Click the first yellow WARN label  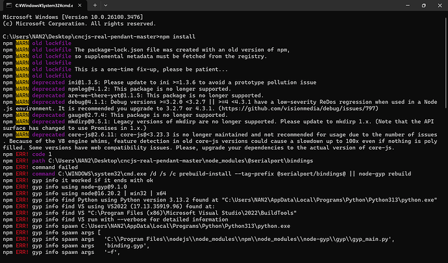coord(22,43)
